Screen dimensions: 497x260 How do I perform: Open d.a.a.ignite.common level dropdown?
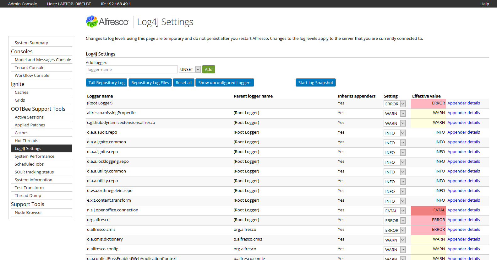pyautogui.click(x=395, y=143)
